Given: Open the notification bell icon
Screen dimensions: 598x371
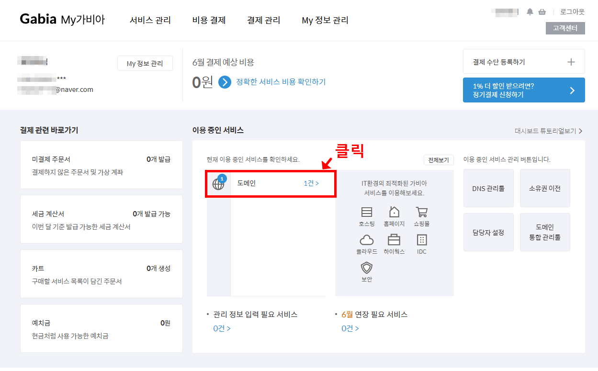Looking at the screenshot, I should pos(530,11).
